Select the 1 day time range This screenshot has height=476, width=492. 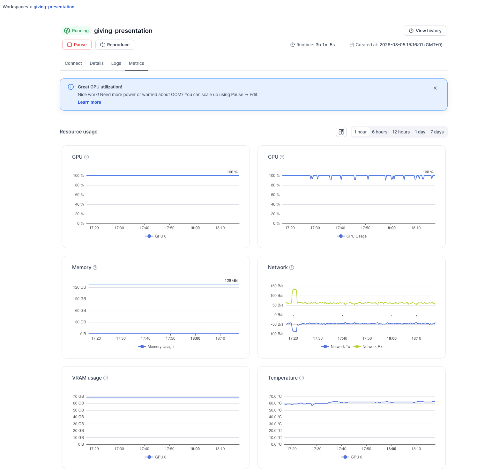[420, 132]
